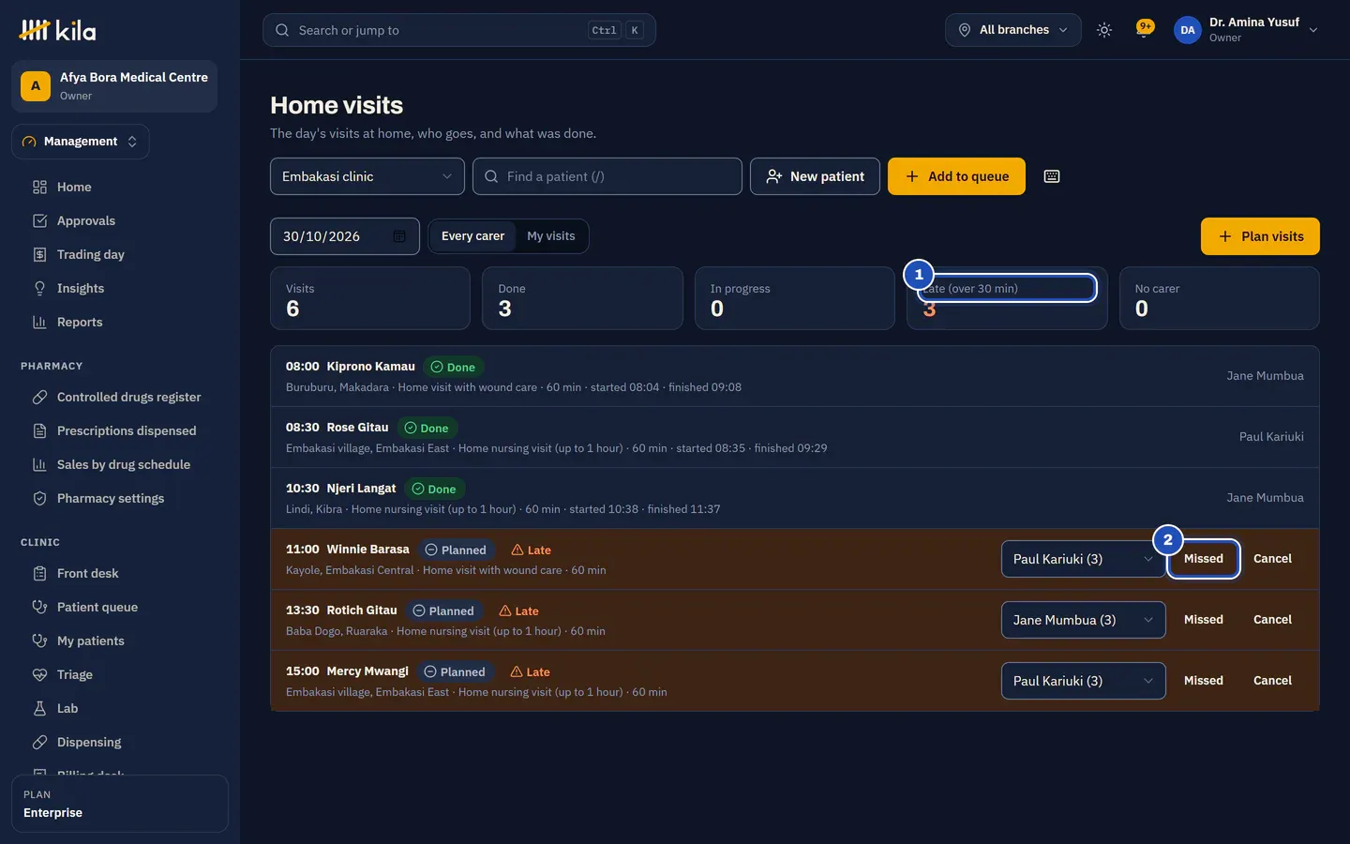This screenshot has width=1350, height=844.
Task: Click Add to queue
Action: pos(956,176)
